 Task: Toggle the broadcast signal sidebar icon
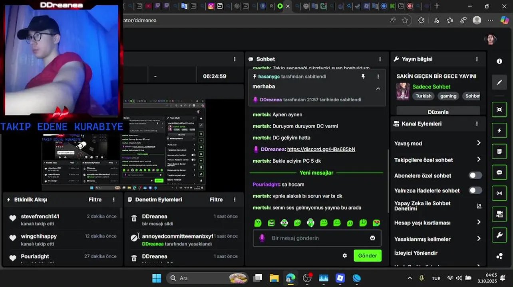click(x=499, y=193)
